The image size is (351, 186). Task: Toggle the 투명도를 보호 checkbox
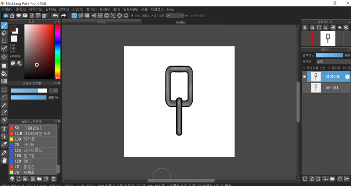304,68
